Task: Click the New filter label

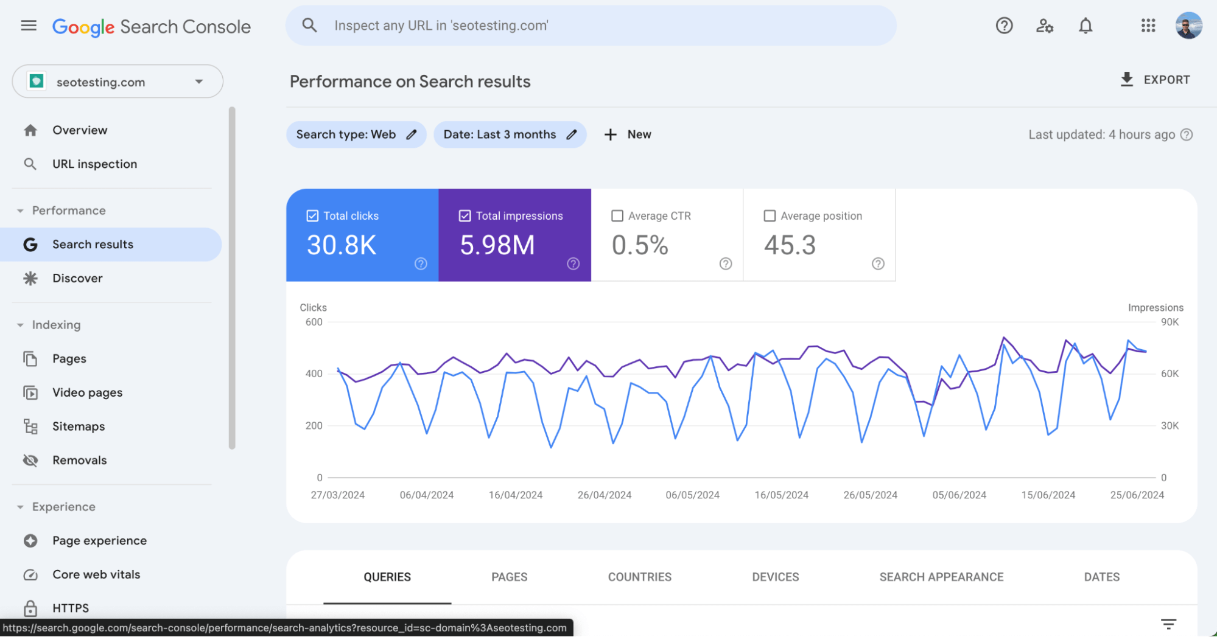Action: (639, 134)
